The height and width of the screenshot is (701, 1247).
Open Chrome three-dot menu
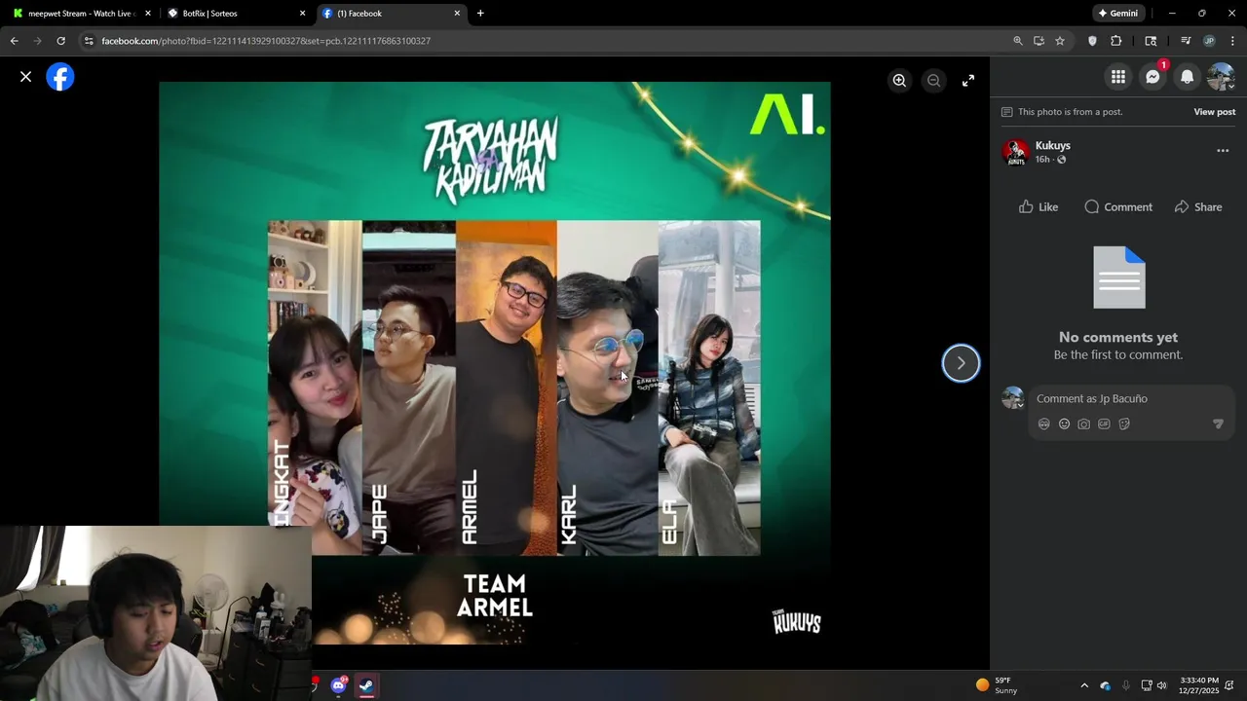pos(1232,41)
